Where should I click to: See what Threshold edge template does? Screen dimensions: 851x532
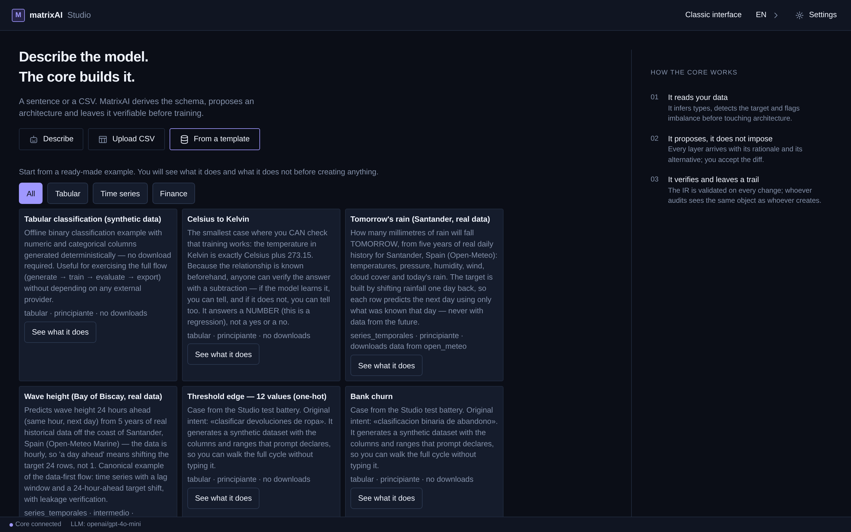223,498
